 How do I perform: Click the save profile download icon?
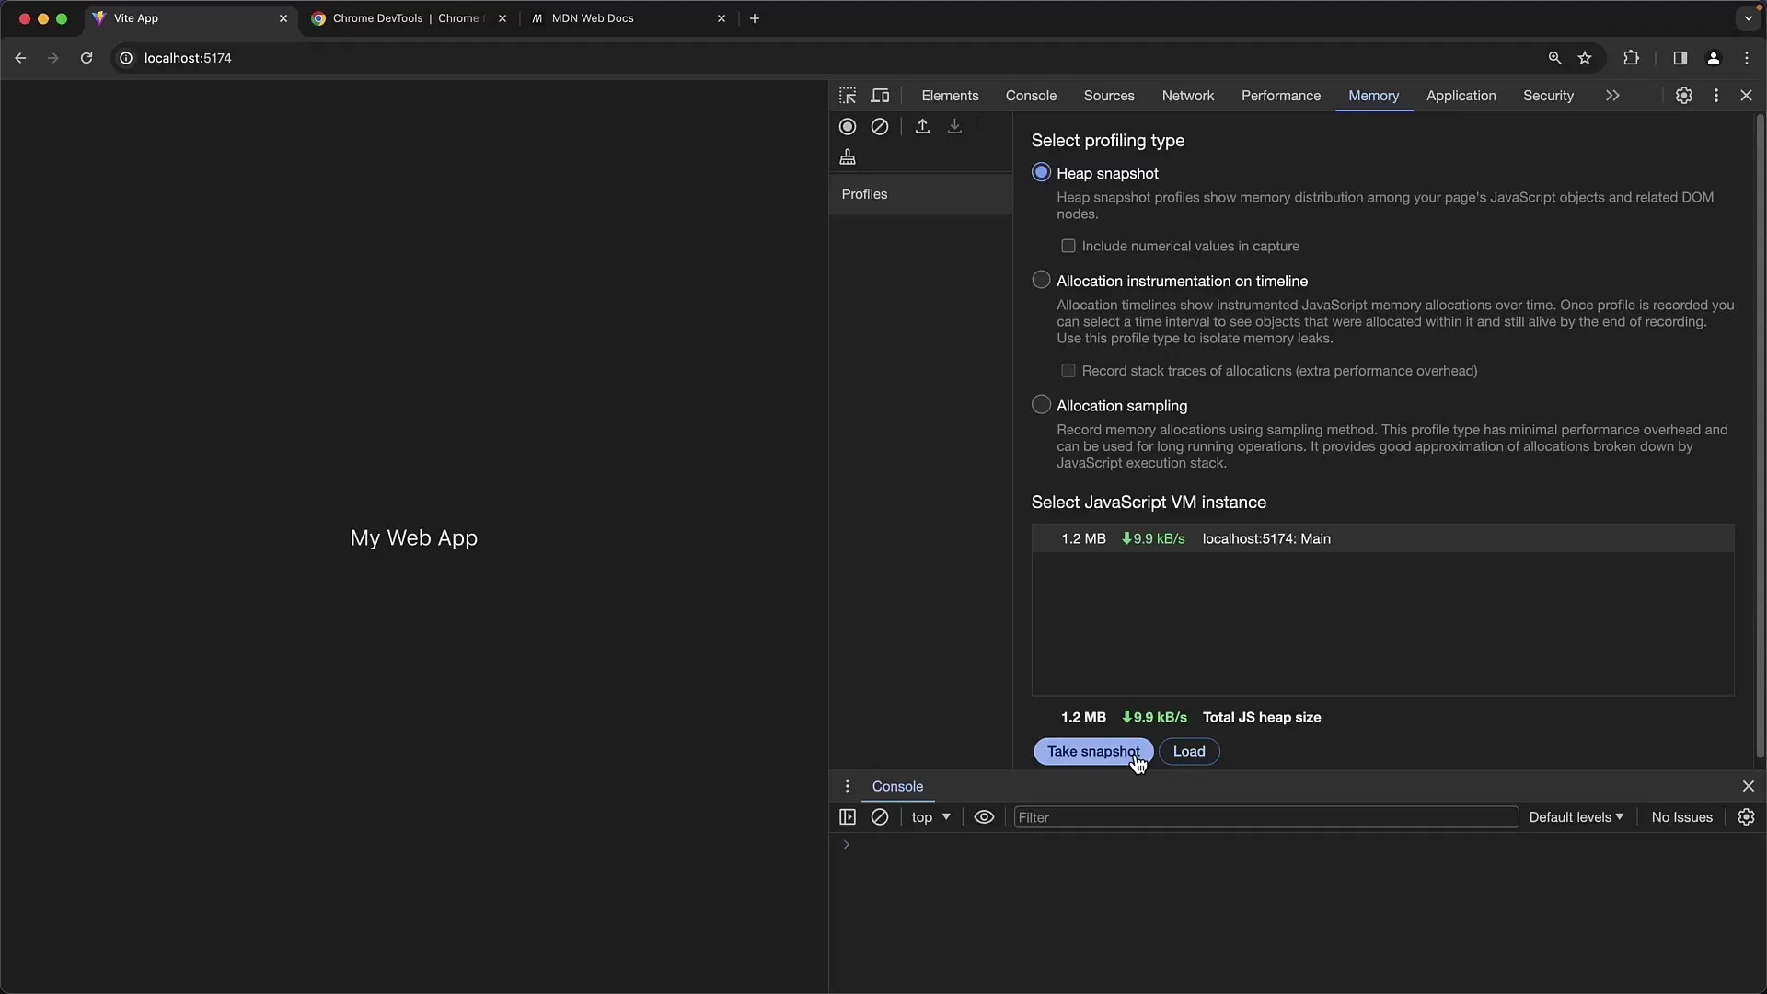tap(954, 127)
